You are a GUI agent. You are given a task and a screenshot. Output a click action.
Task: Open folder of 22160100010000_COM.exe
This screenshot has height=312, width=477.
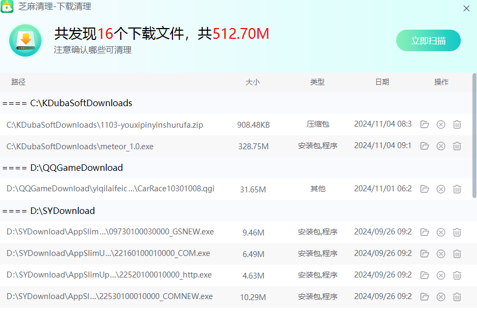(x=425, y=254)
